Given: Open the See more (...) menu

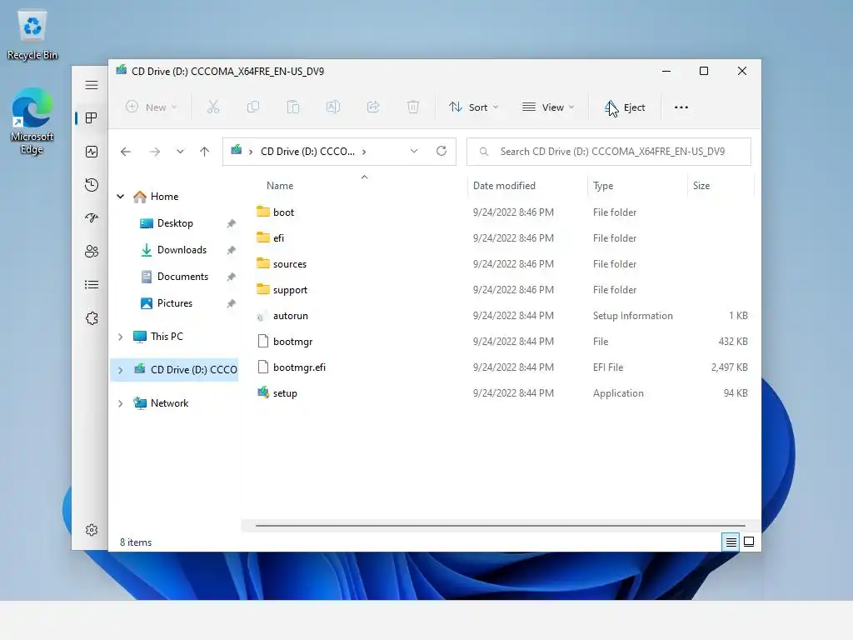Looking at the screenshot, I should pos(681,107).
